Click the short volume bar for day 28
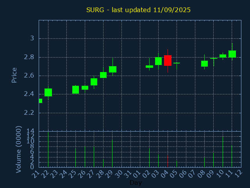Screen dimensions: 250x188 click(103, 163)
